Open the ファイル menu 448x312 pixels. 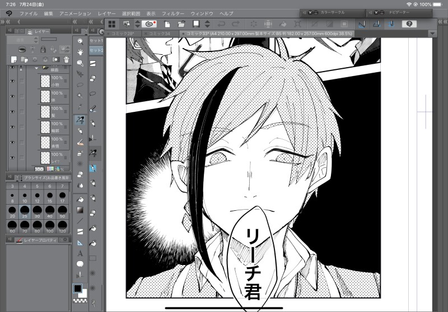(29, 13)
